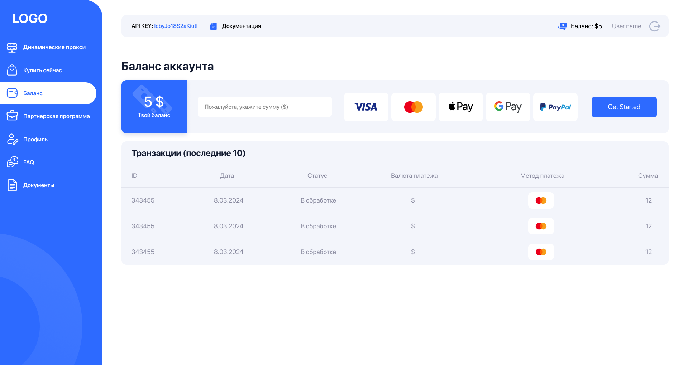The height and width of the screenshot is (365, 688).
Task: Click В обработке status in third row
Action: pos(318,252)
